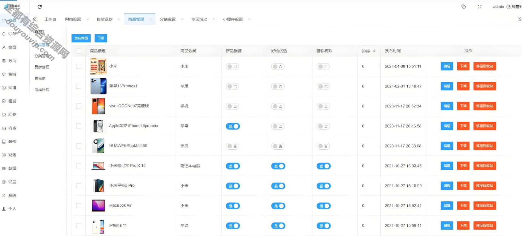The height and width of the screenshot is (236, 523).
Task: Disable 新品推荐 for Apple苹果 iPhone15promax
Action: 233,126
